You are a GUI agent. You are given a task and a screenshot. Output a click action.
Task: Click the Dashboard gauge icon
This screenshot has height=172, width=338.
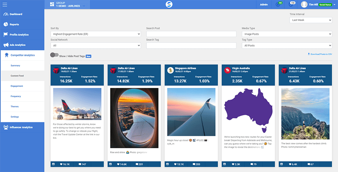tap(6, 14)
